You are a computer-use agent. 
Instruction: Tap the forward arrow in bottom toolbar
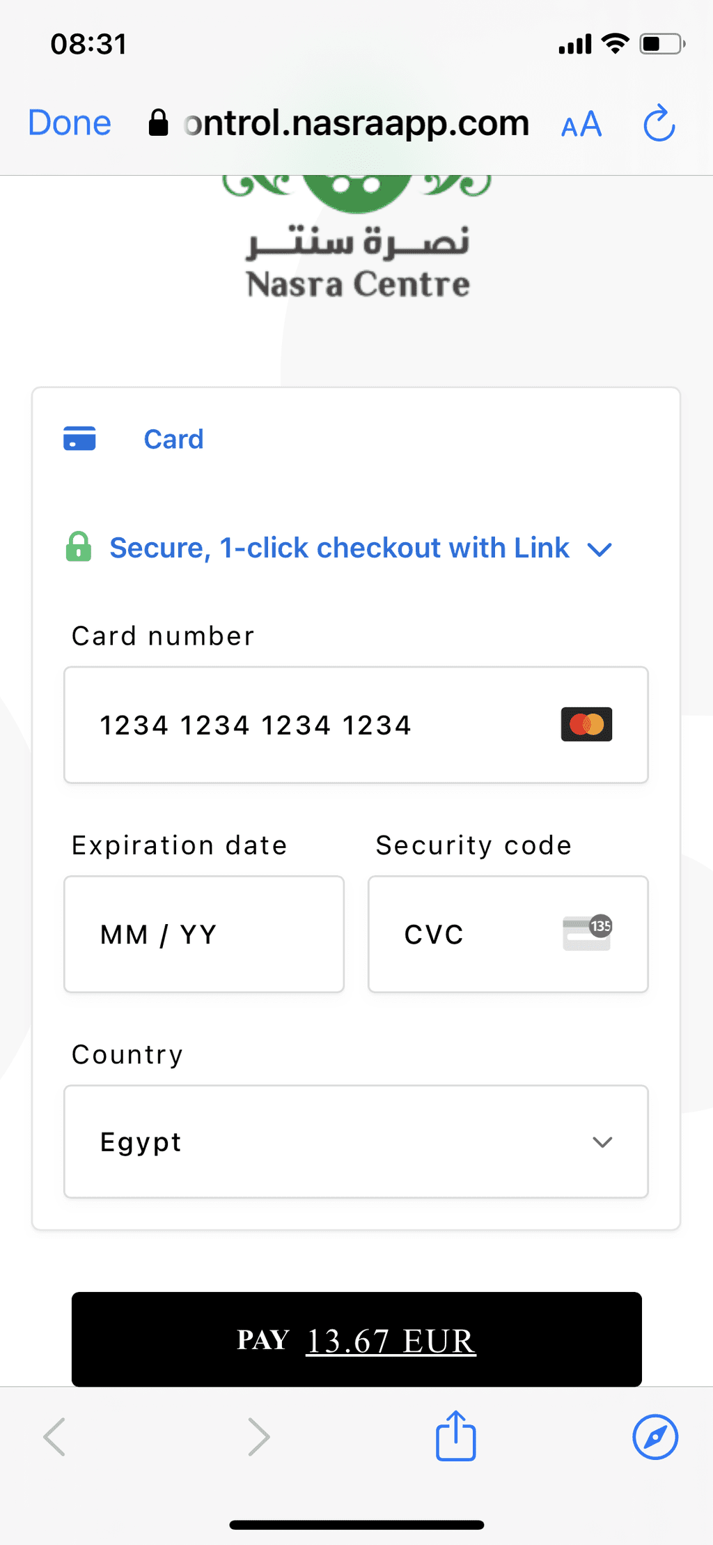point(259,1436)
